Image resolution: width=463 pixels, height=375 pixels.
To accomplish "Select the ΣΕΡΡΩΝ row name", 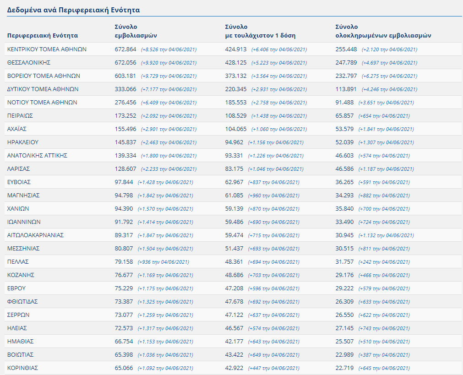I will [x=18, y=315].
